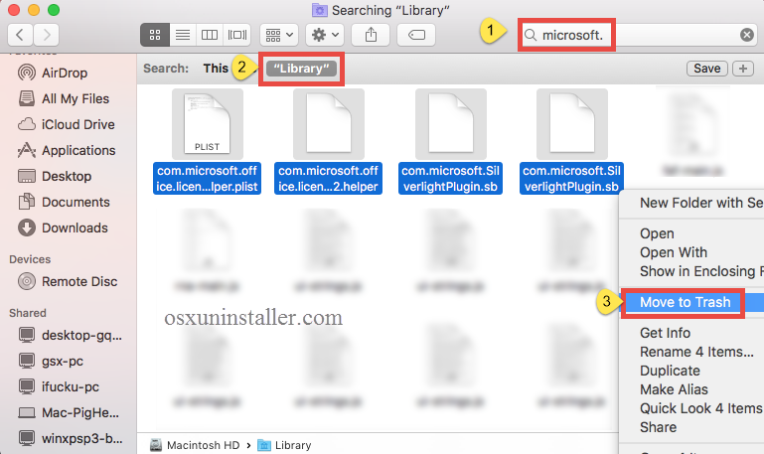This screenshot has height=454, width=764.
Task: Click the microsoft. search field
Action: click(638, 35)
